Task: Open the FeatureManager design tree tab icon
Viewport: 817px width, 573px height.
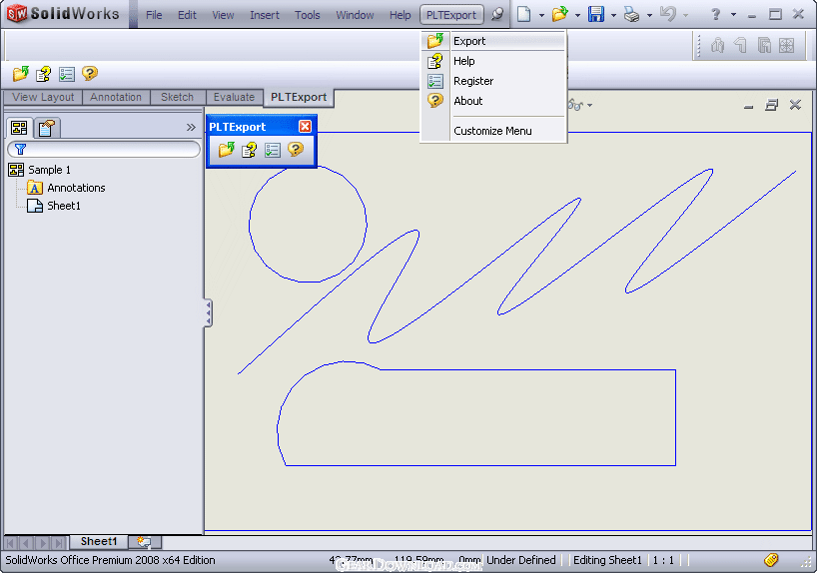Action: 19,128
